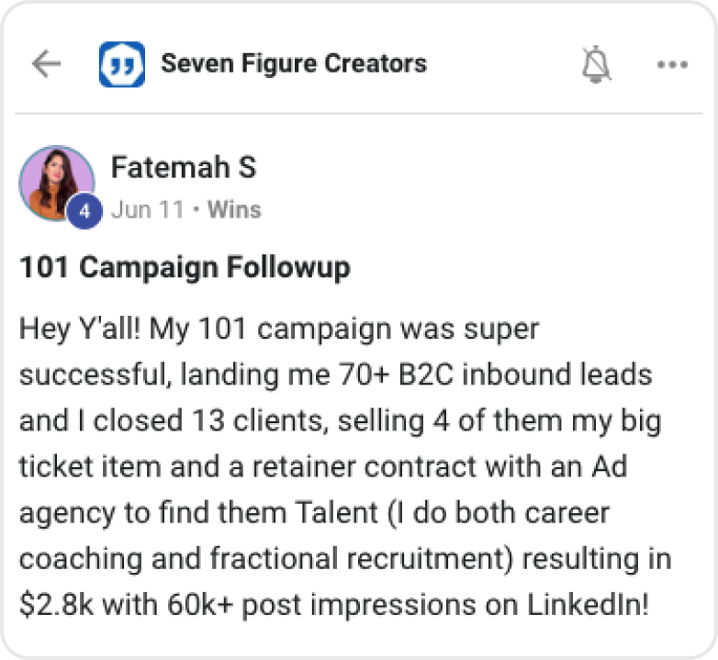Toggle the muted notification bell
The width and height of the screenshot is (718, 660).
point(597,64)
